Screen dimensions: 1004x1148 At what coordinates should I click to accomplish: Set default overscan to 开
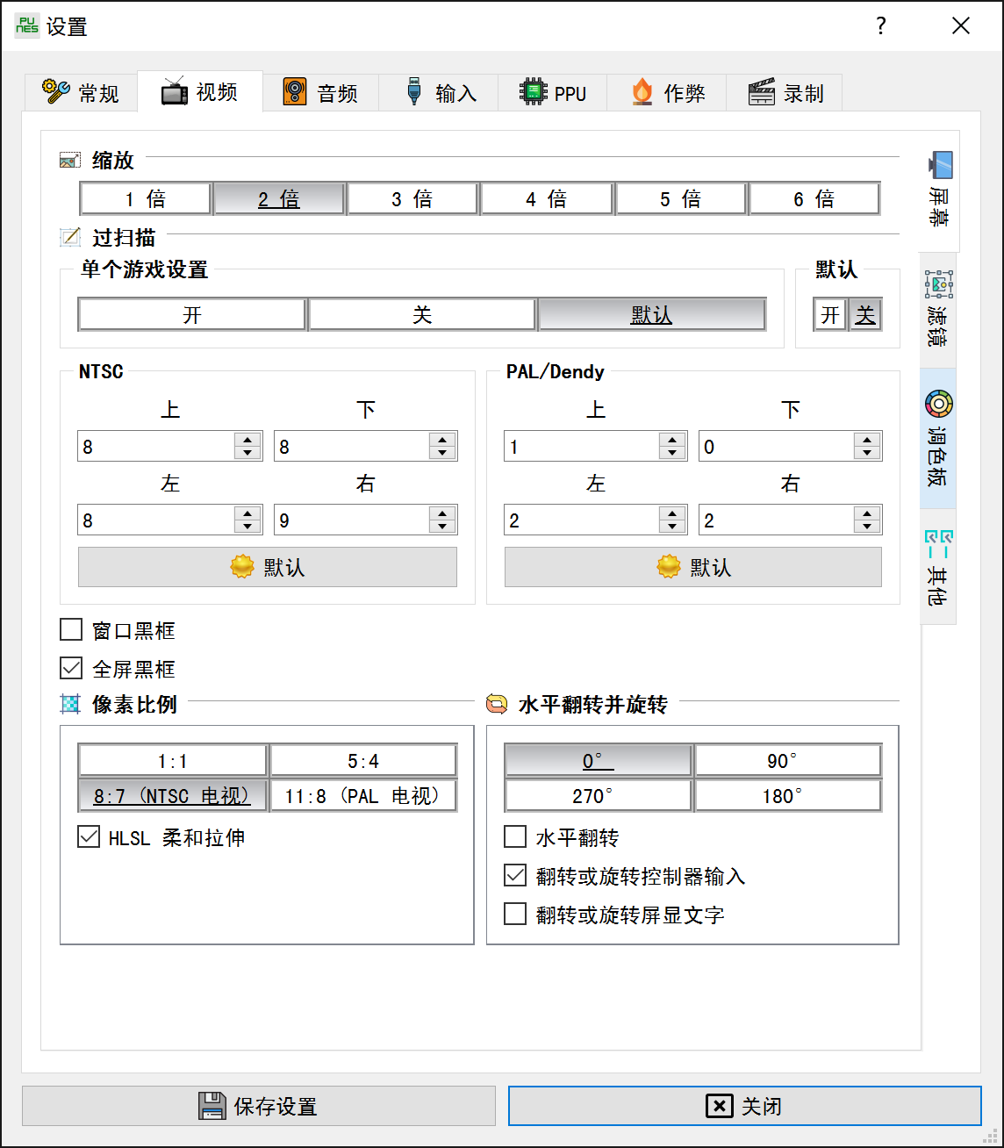coord(830,314)
